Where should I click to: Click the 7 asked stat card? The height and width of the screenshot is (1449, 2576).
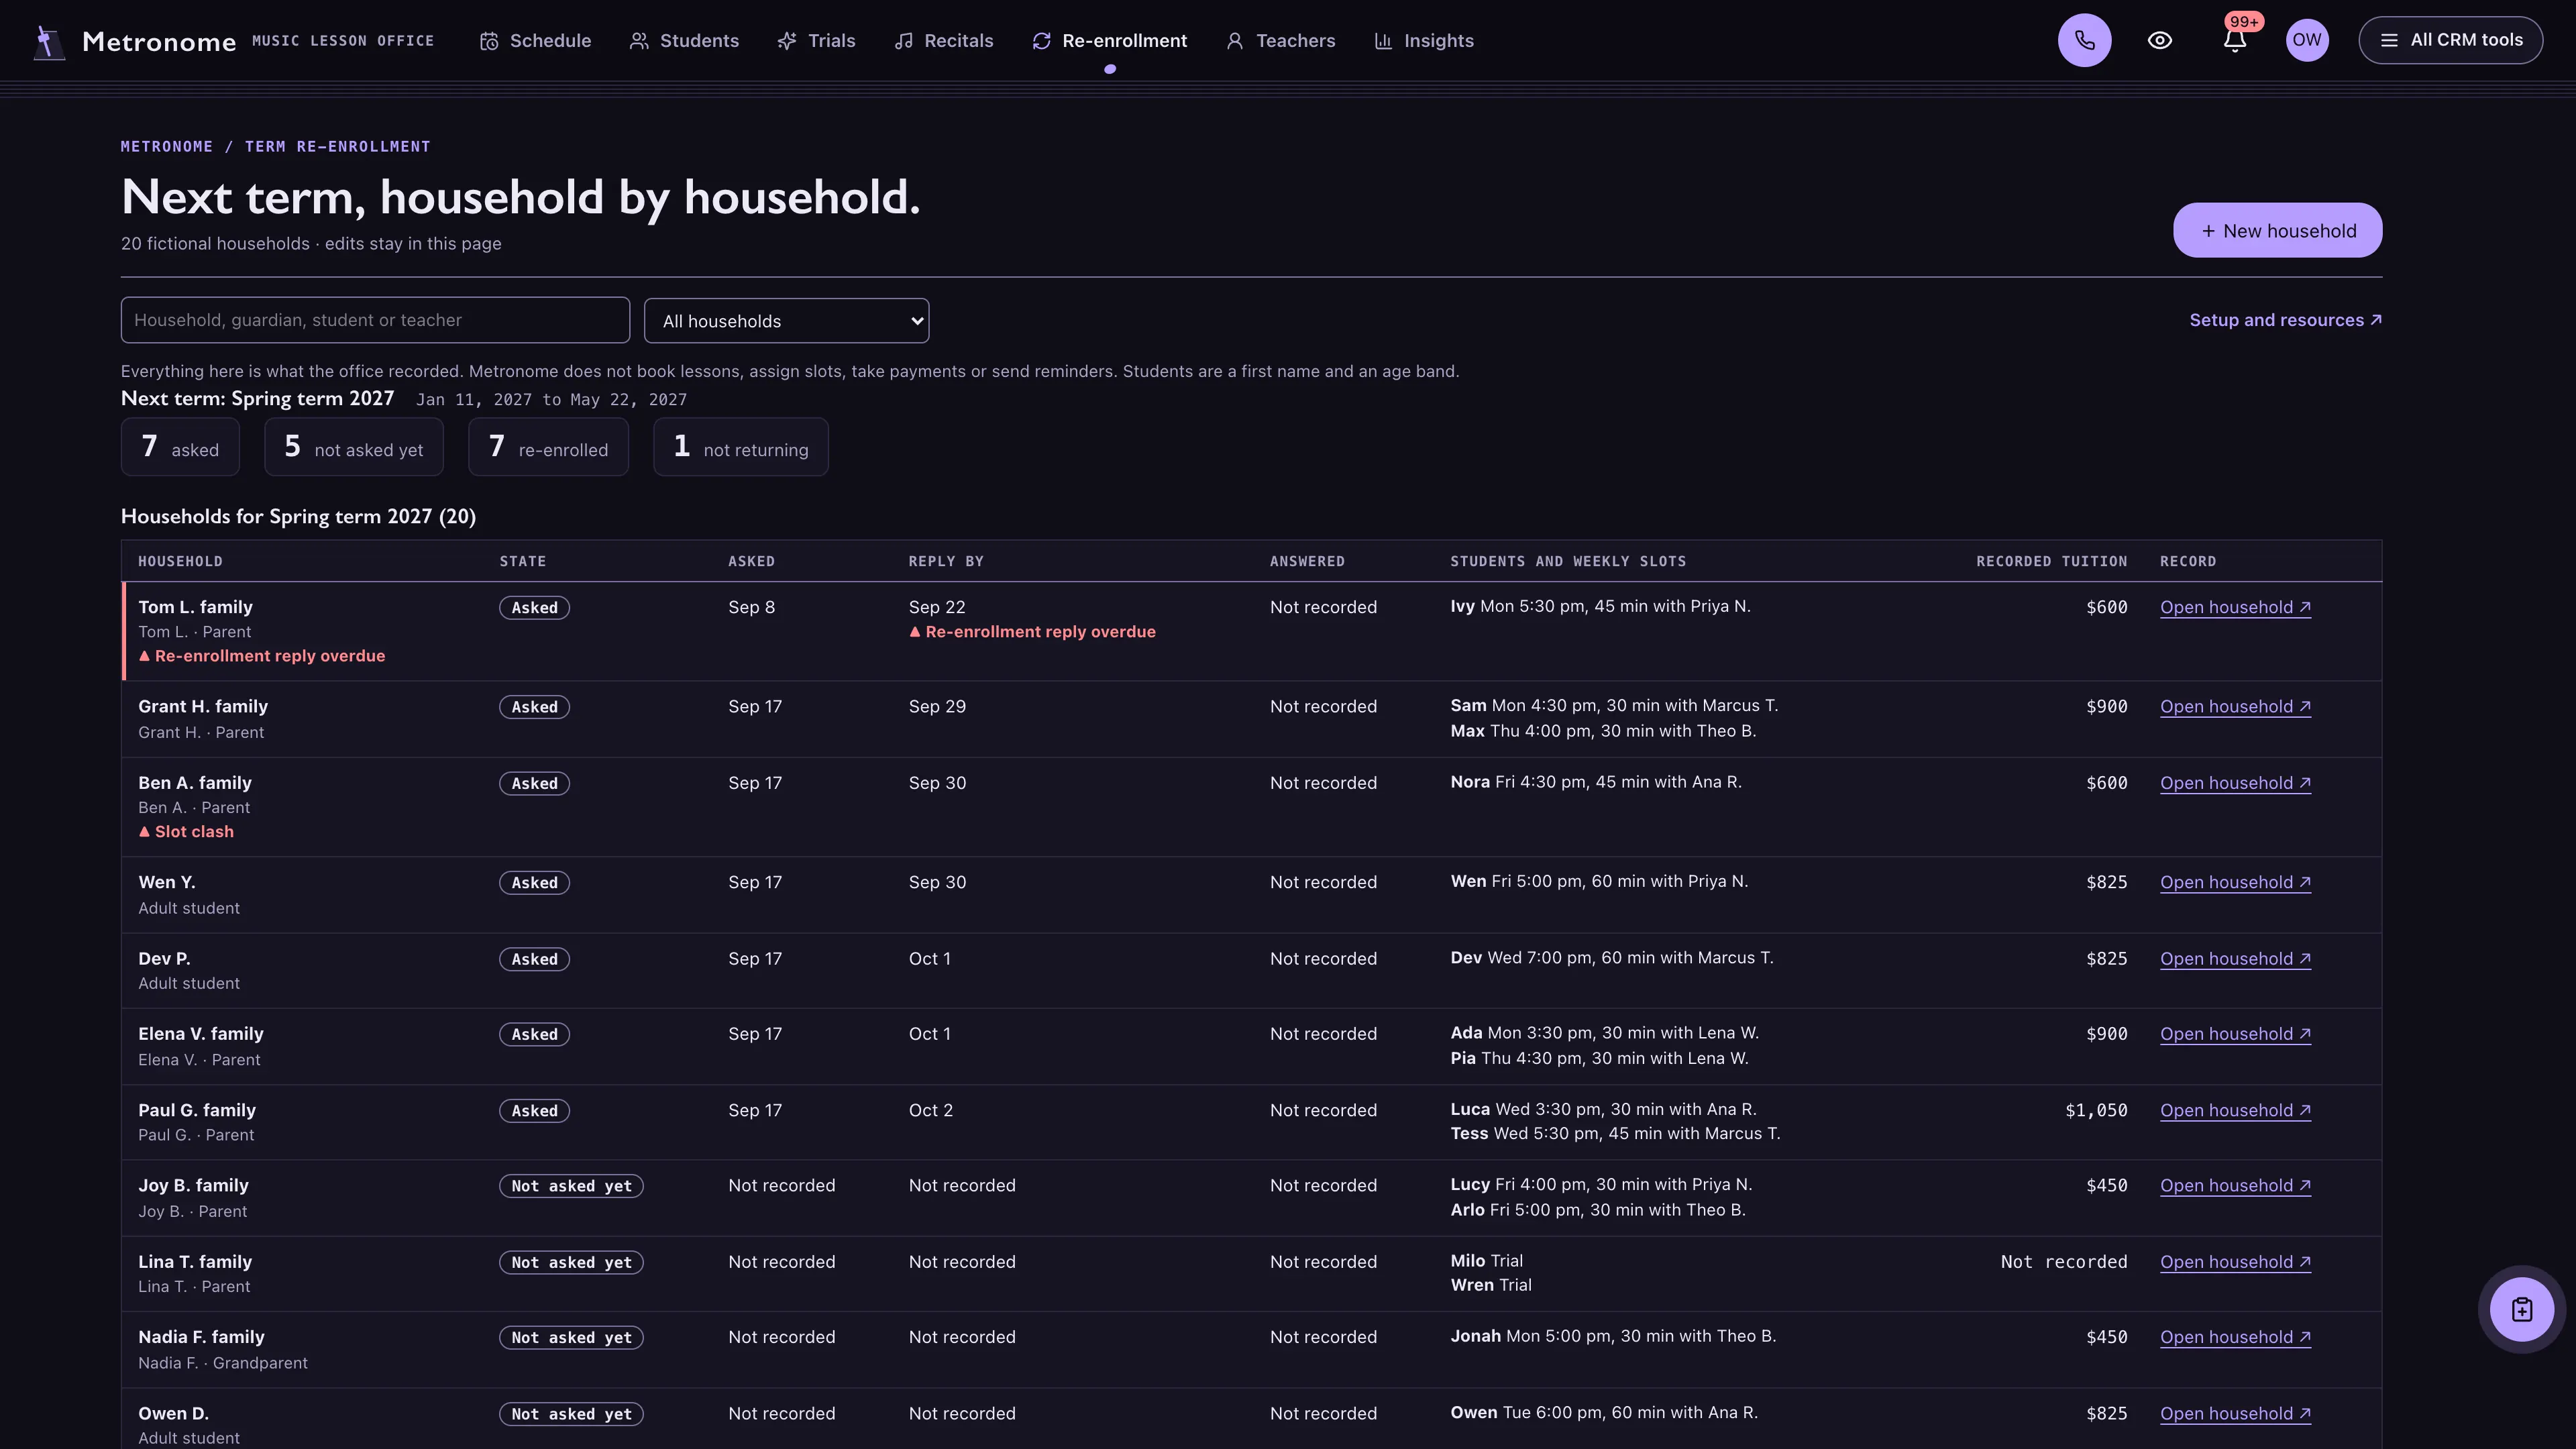[180, 447]
